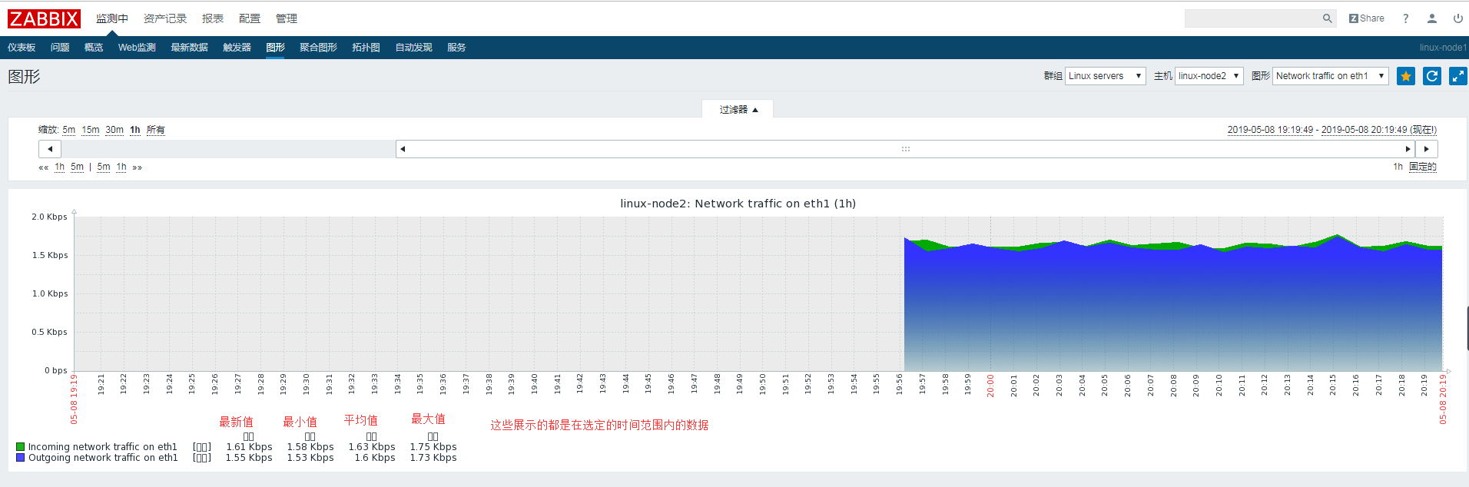Click the 1.75 Kbps maximum value
The image size is (1469, 487).
[x=433, y=446]
